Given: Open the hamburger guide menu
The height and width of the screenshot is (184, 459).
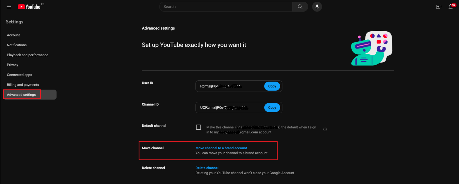Looking at the screenshot, I should tap(9, 7).
